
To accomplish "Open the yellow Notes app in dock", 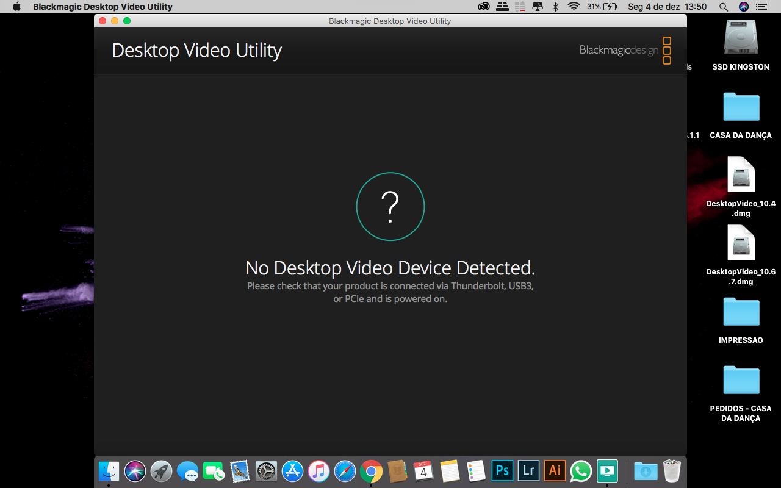I will (450, 471).
